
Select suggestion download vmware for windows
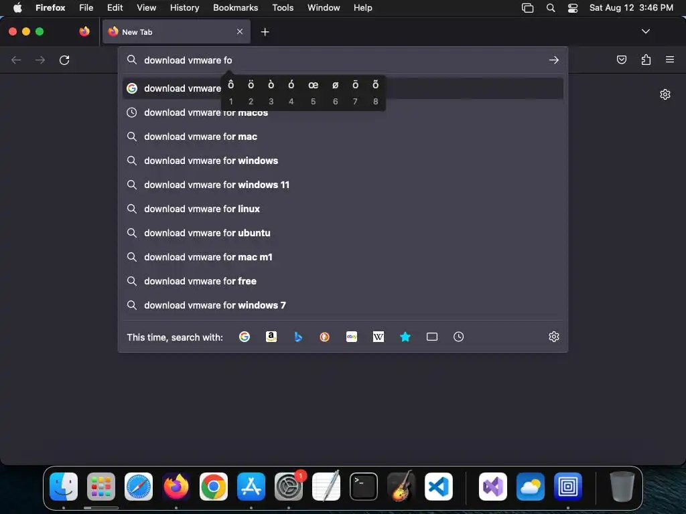(343, 161)
